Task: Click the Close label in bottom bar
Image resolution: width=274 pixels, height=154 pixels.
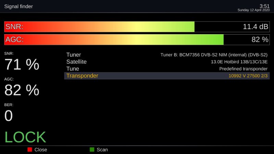Action: [40, 150]
